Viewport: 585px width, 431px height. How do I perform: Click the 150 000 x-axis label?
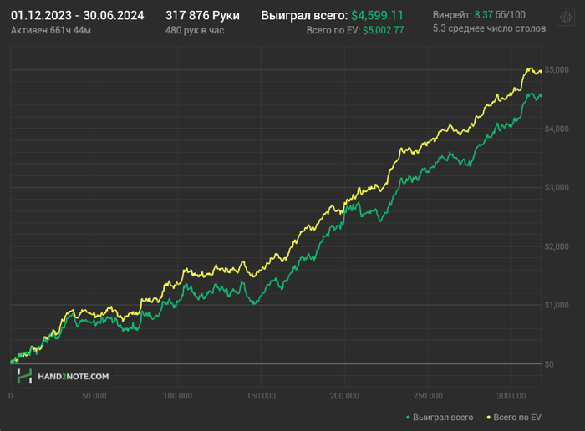(261, 396)
